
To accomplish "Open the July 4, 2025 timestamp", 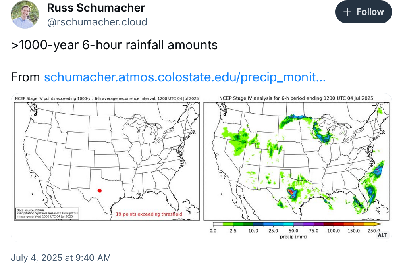I will coord(61,258).
